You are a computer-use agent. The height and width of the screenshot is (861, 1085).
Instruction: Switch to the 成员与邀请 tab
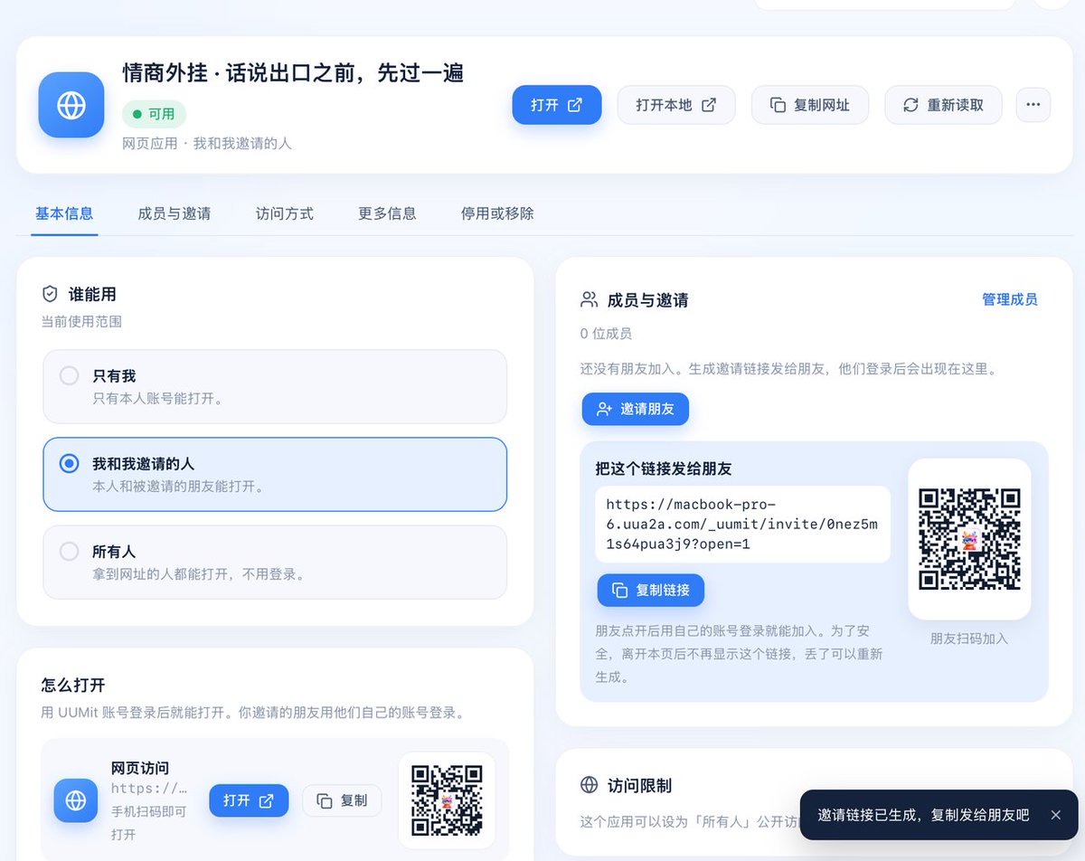coord(175,213)
